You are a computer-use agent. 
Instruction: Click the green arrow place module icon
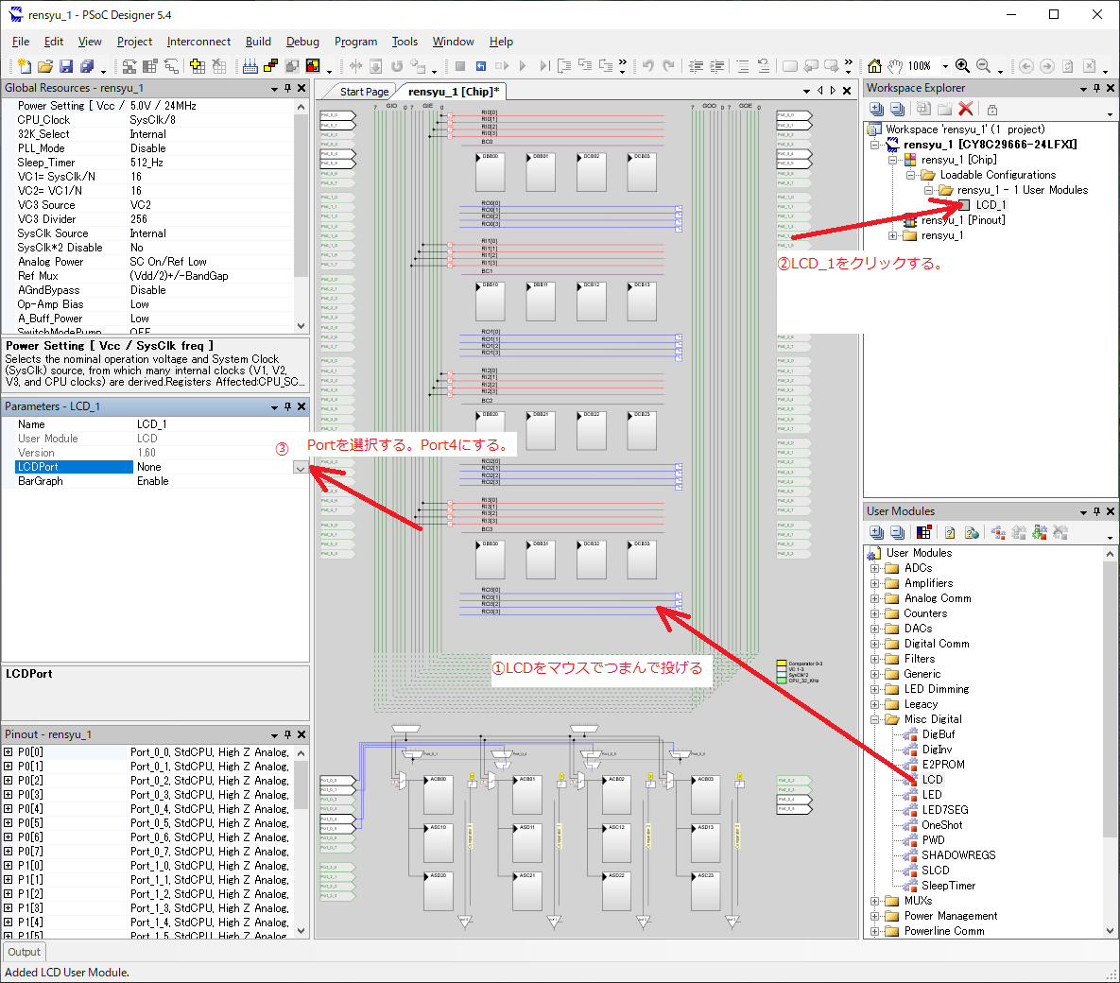(1040, 532)
